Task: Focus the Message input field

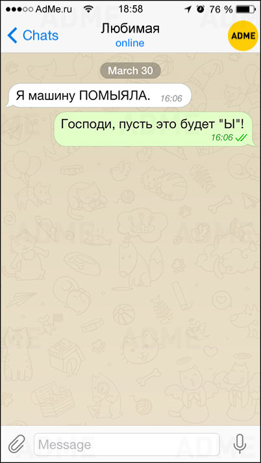Action: 127,444
